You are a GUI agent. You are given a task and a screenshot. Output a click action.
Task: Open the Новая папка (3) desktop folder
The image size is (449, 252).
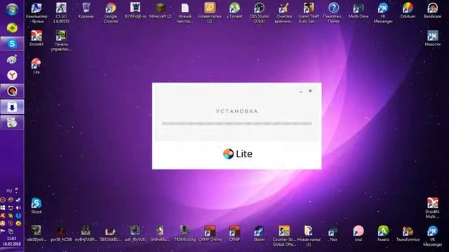pyautogui.click(x=309, y=235)
